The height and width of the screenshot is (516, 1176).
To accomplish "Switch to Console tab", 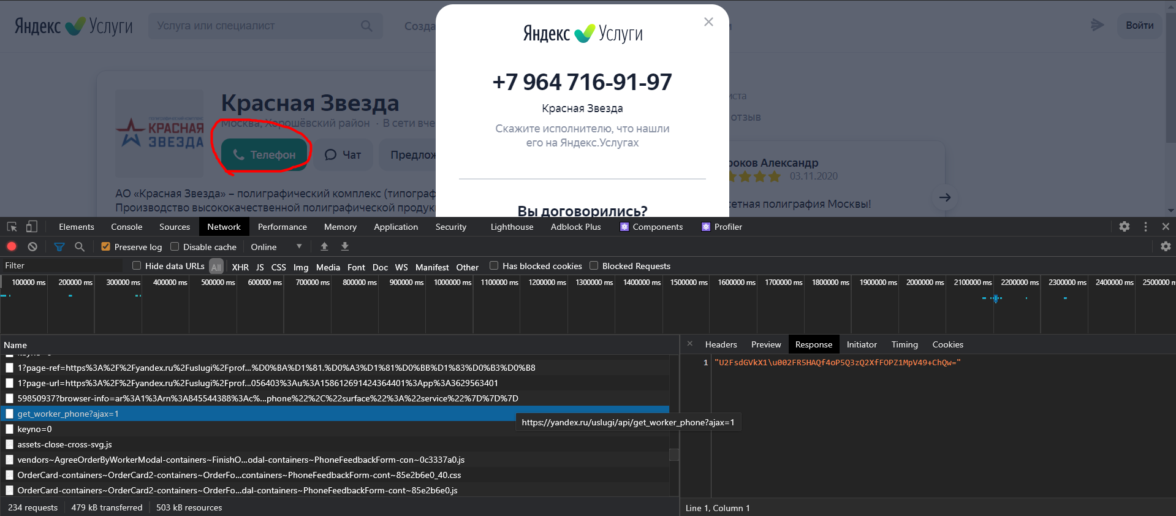I will (127, 227).
